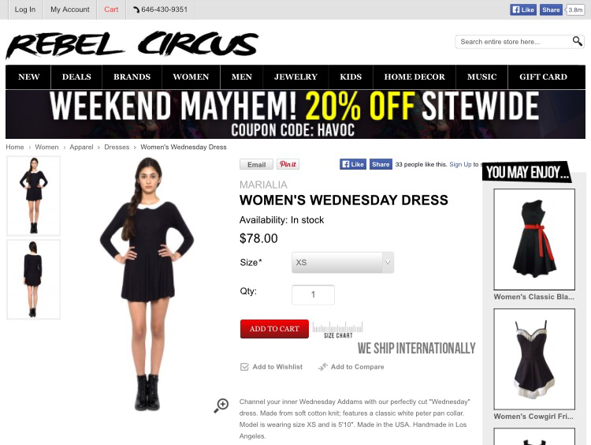This screenshot has width=591, height=445.
Task: Open the Size dropdown showing XS
Action: pyautogui.click(x=343, y=262)
